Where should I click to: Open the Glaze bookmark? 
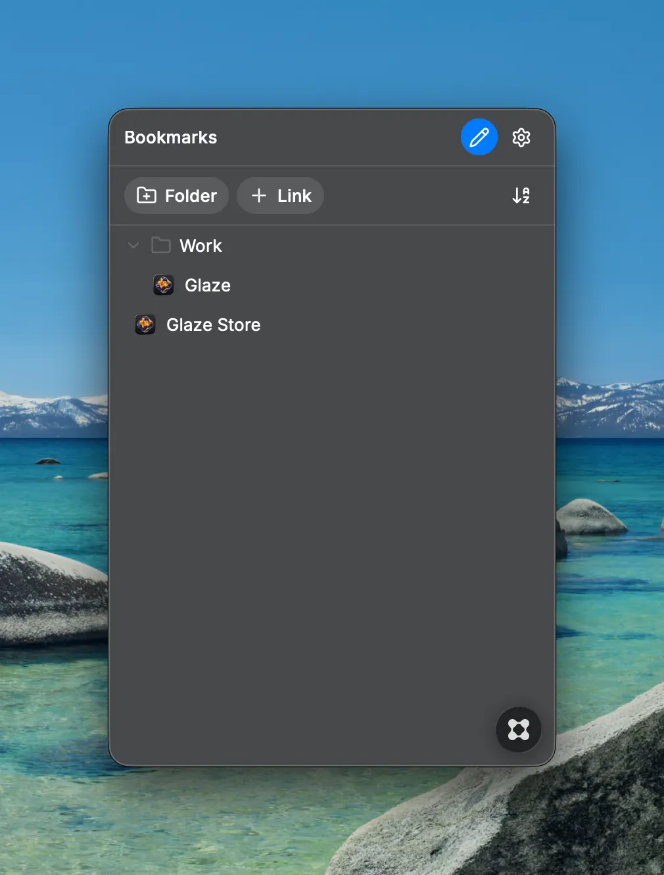332,285
